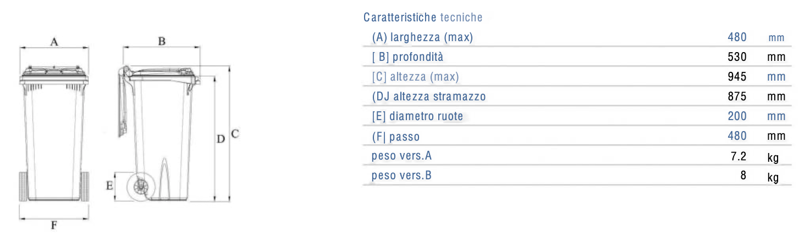This screenshot has width=810, height=238.
Task: Select dimension label B above side view
Action: tap(162, 41)
